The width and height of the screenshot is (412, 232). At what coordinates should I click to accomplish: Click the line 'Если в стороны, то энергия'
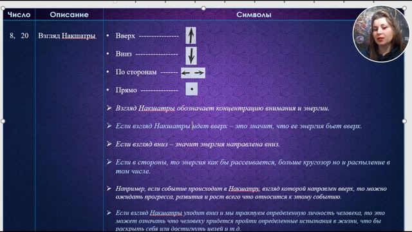[x=253, y=167]
